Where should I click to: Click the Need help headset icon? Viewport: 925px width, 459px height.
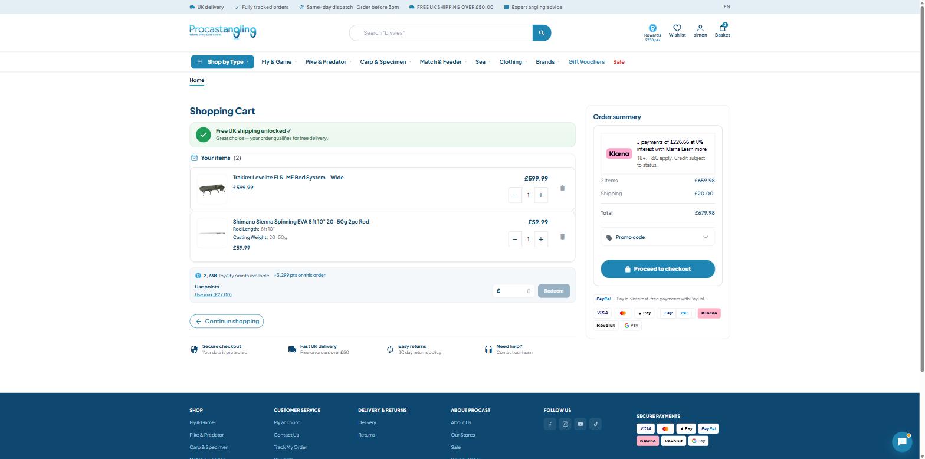point(488,349)
